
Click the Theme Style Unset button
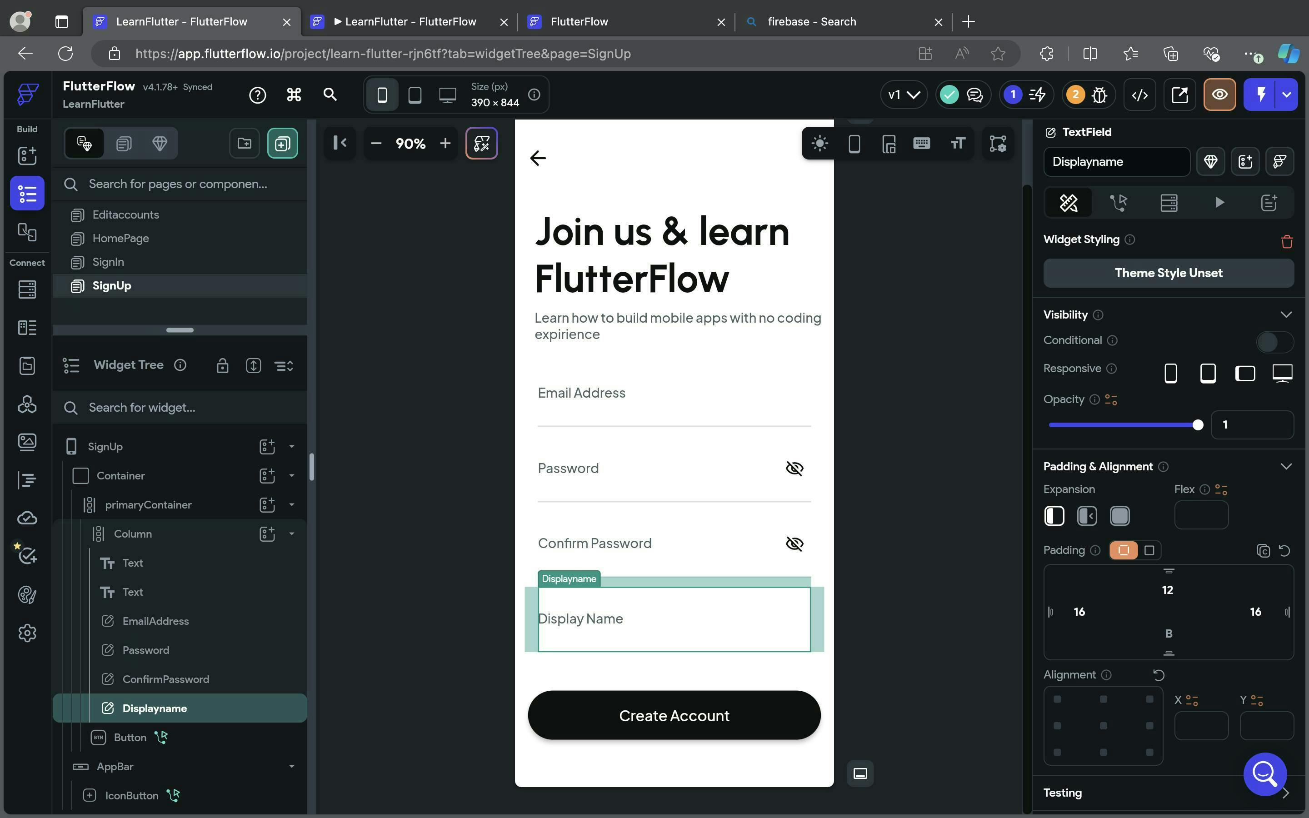point(1168,273)
